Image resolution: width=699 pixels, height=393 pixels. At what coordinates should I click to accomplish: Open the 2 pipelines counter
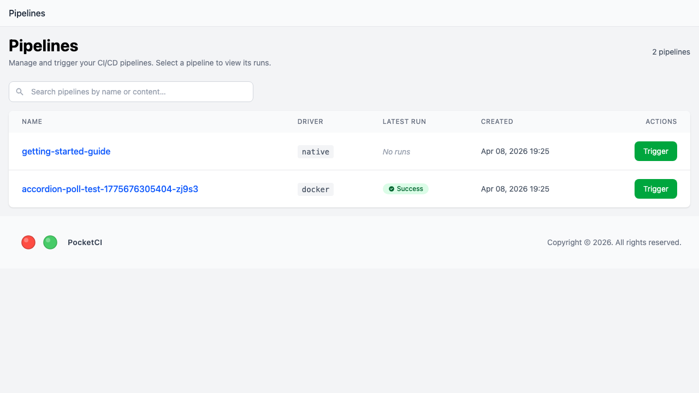(x=671, y=51)
